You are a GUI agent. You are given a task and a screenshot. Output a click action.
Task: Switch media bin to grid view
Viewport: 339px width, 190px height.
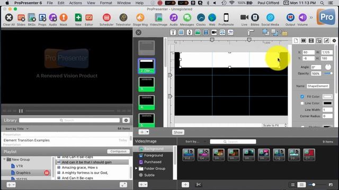[x=293, y=185]
